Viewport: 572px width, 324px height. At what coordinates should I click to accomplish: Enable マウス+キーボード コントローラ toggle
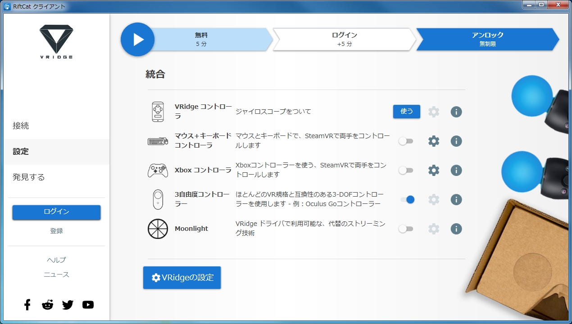pyautogui.click(x=406, y=141)
